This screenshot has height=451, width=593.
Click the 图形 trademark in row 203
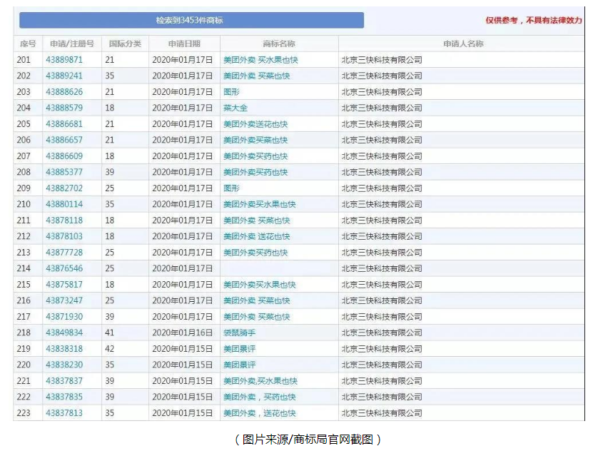231,92
